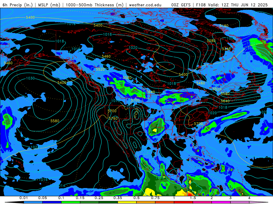Click the "MSLP (mb)" header label
The height and width of the screenshot is (204, 273).
[49, 5]
